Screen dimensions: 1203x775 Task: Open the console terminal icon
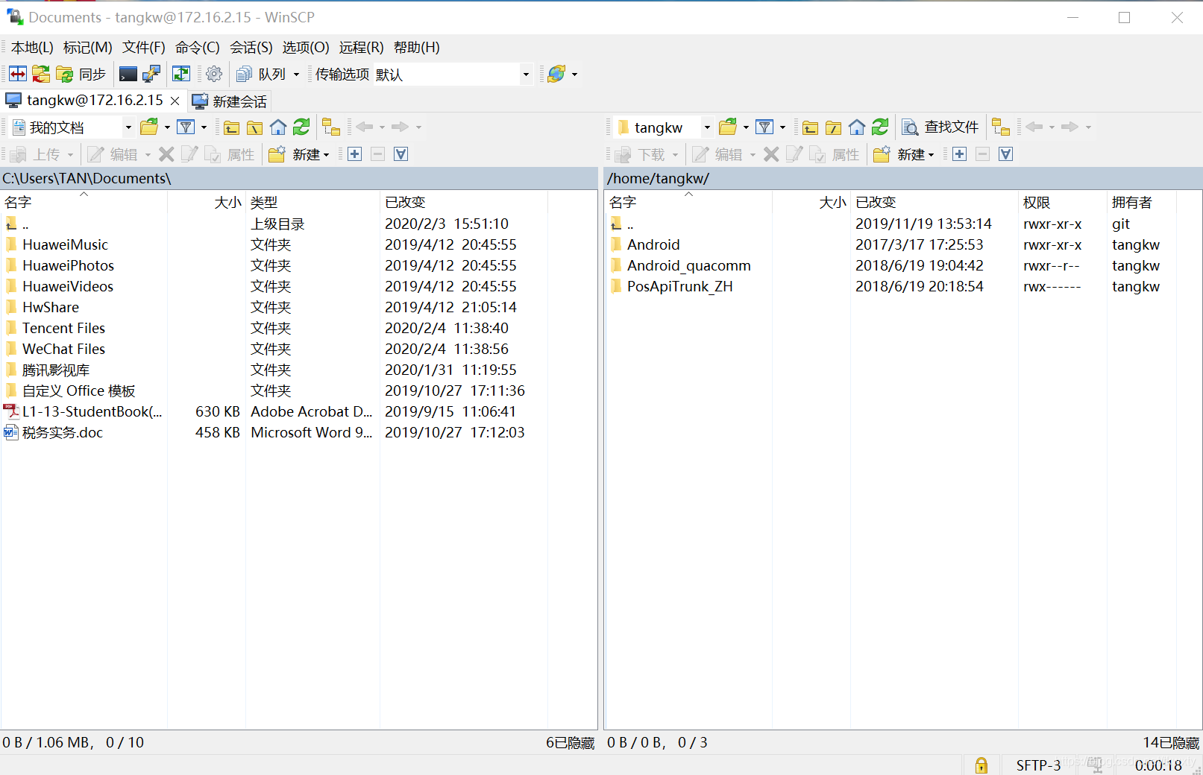(128, 74)
